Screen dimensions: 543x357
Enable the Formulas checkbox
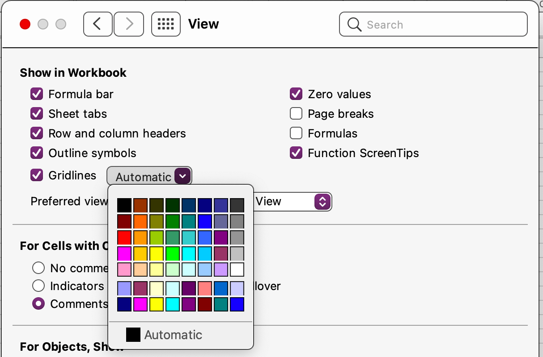click(x=296, y=133)
